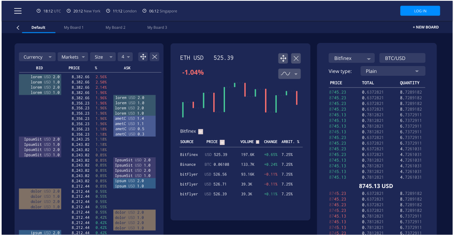Click the % column header in order book
The image size is (454, 235).
(x=96, y=68)
